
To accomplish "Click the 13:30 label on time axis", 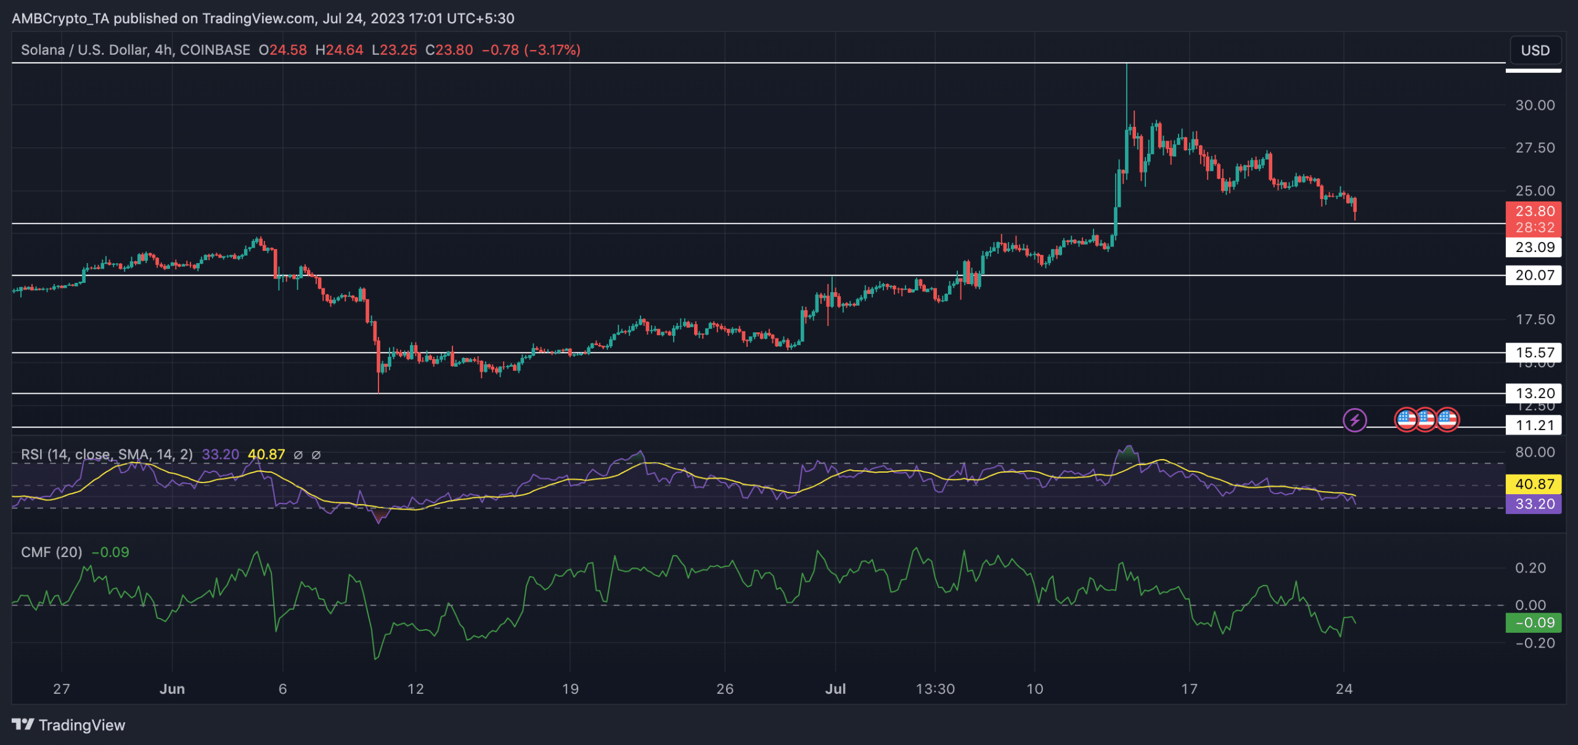I will coord(935,689).
